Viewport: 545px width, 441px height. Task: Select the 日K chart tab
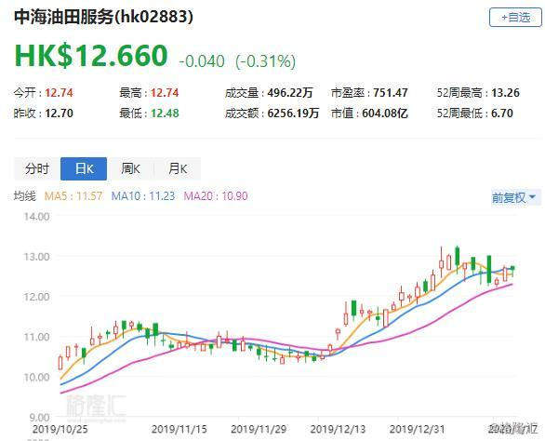pos(84,168)
